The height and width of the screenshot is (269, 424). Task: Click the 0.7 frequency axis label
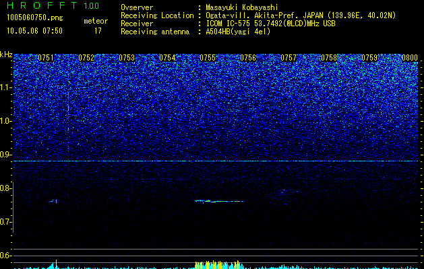point(5,222)
